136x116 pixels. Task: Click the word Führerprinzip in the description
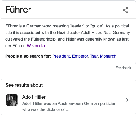44,39
